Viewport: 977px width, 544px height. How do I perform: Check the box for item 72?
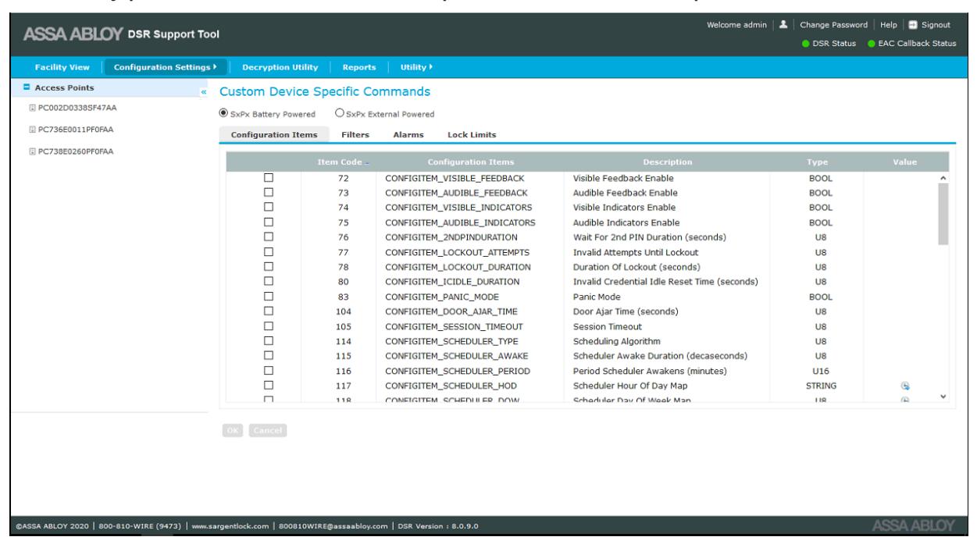coord(269,178)
